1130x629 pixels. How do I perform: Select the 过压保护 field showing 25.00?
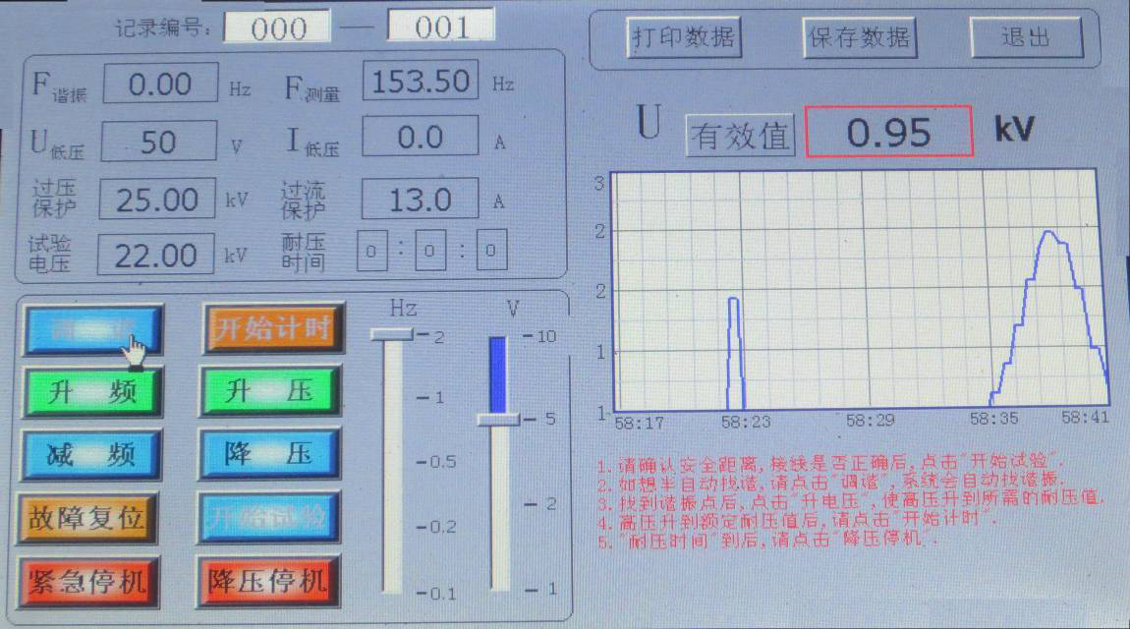click(x=157, y=200)
